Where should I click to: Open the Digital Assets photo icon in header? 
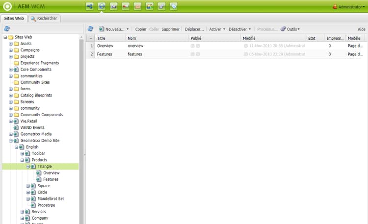click(x=114, y=6)
